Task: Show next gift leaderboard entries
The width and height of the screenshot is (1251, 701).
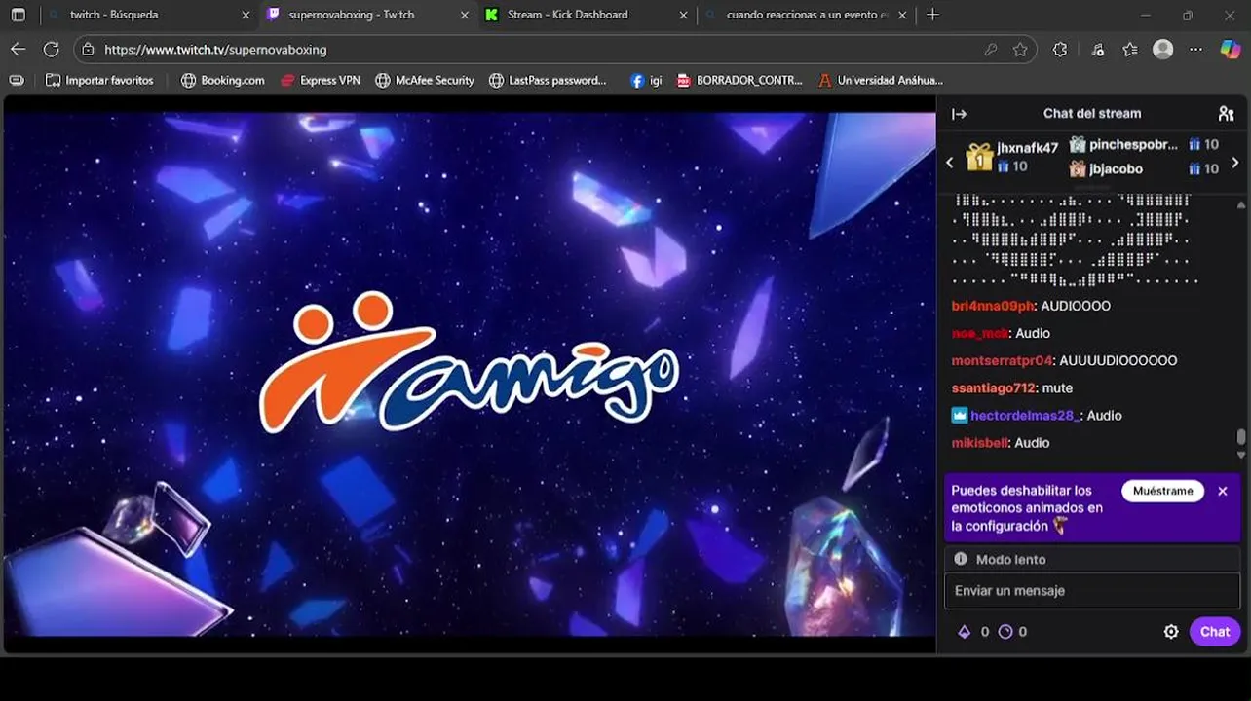Action: (x=1235, y=163)
